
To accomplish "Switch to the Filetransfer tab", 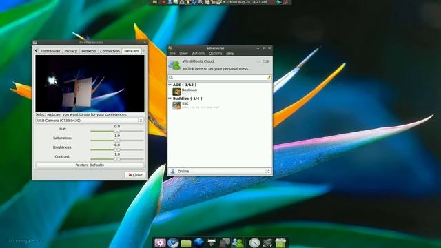I will pos(50,51).
